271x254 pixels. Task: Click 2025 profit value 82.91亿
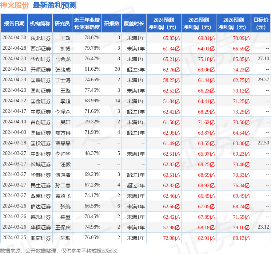[x=206, y=238]
